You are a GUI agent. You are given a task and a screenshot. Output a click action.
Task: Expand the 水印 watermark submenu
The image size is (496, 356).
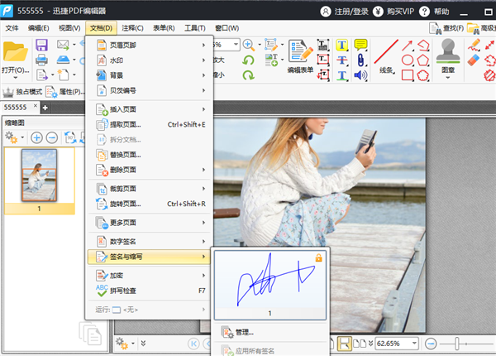click(x=150, y=60)
